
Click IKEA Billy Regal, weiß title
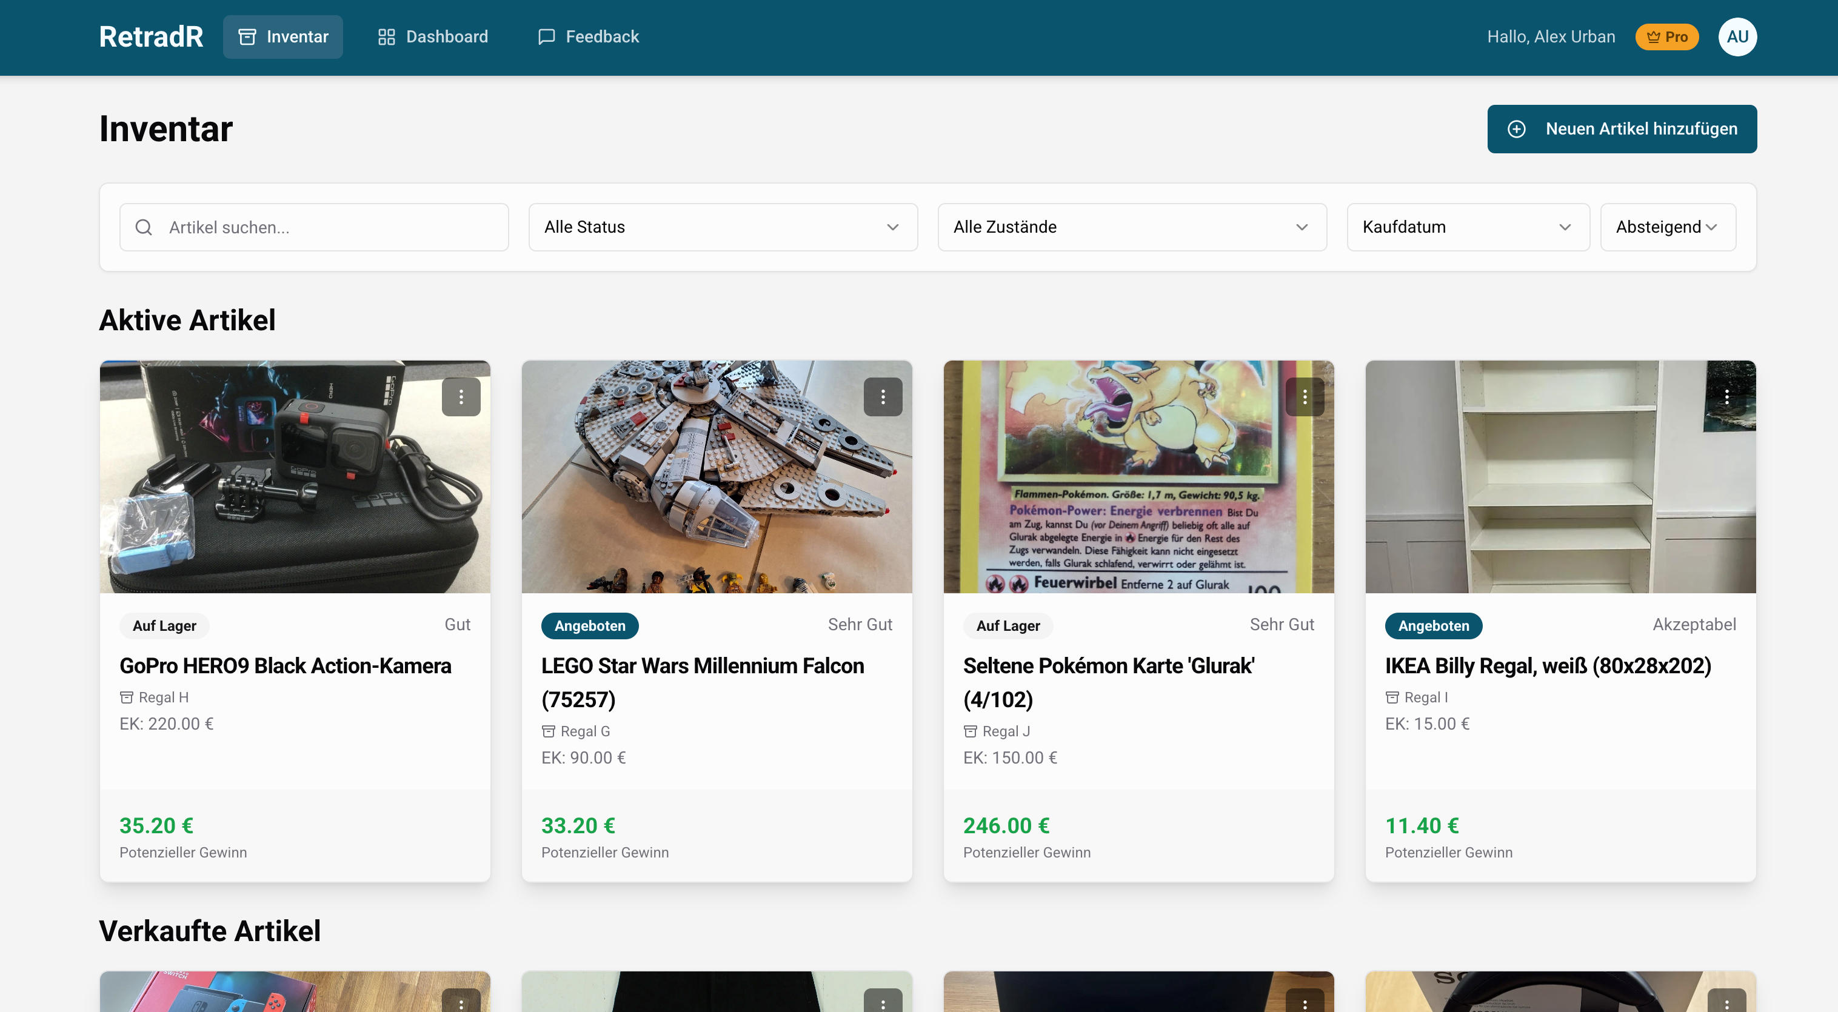1548,665
